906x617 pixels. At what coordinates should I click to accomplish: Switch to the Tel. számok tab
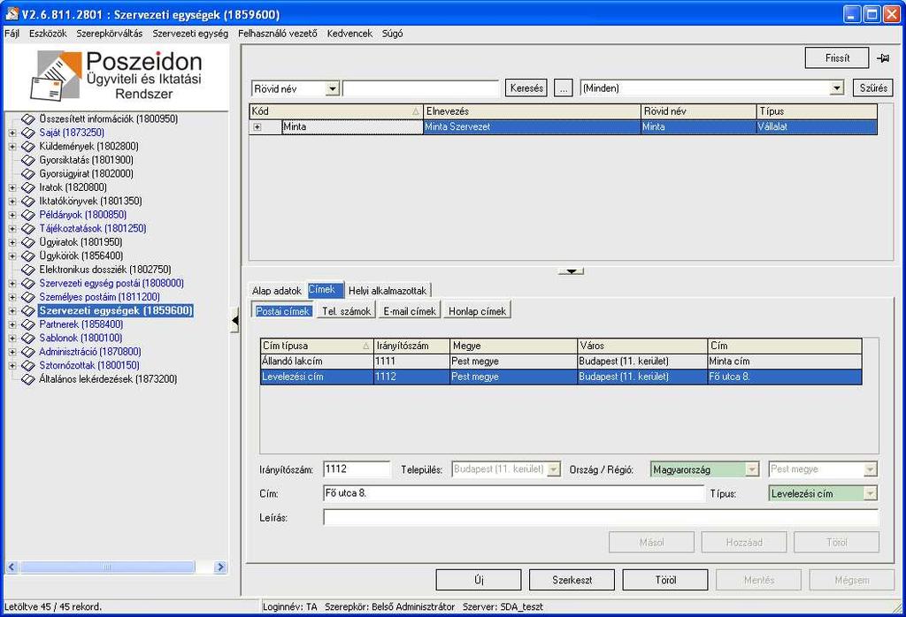tap(346, 311)
